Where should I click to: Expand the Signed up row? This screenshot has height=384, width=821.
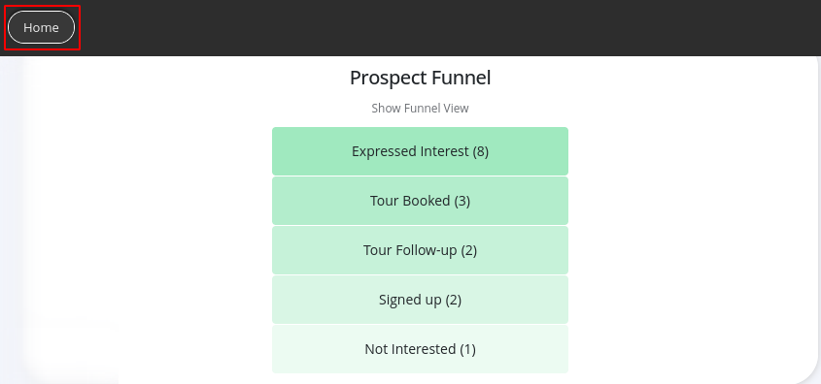point(420,300)
